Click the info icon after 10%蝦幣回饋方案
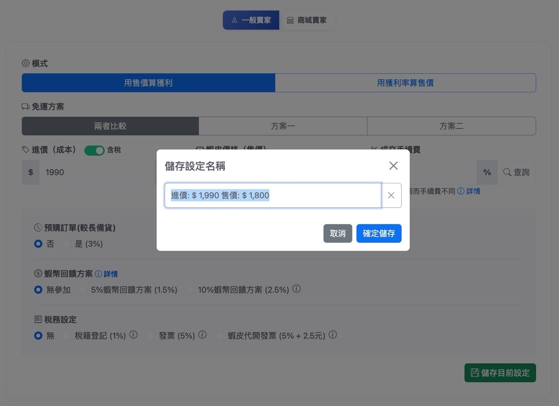The image size is (559, 406). click(x=297, y=289)
